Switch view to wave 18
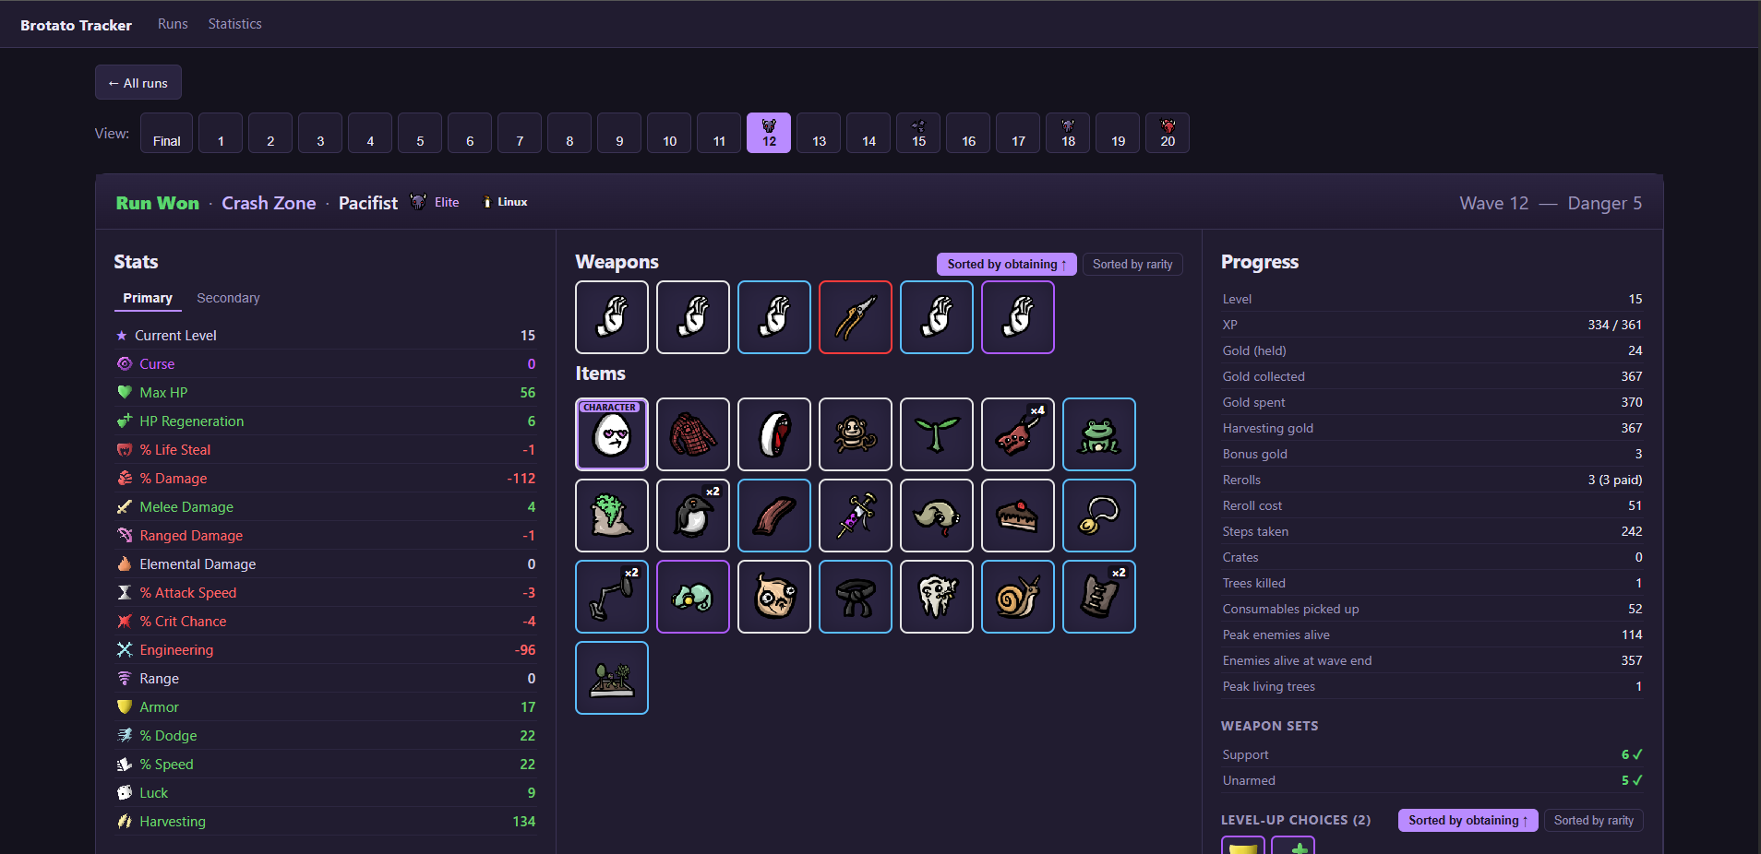This screenshot has width=1761, height=854. 1068,133
